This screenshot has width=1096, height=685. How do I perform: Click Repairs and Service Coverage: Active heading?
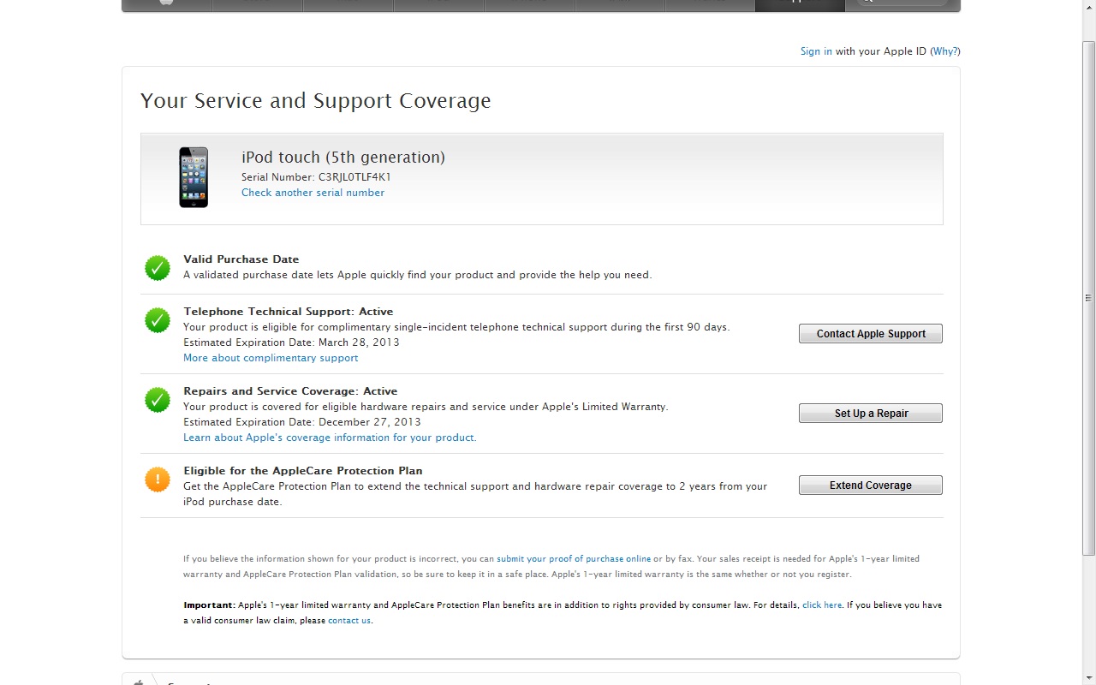290,391
